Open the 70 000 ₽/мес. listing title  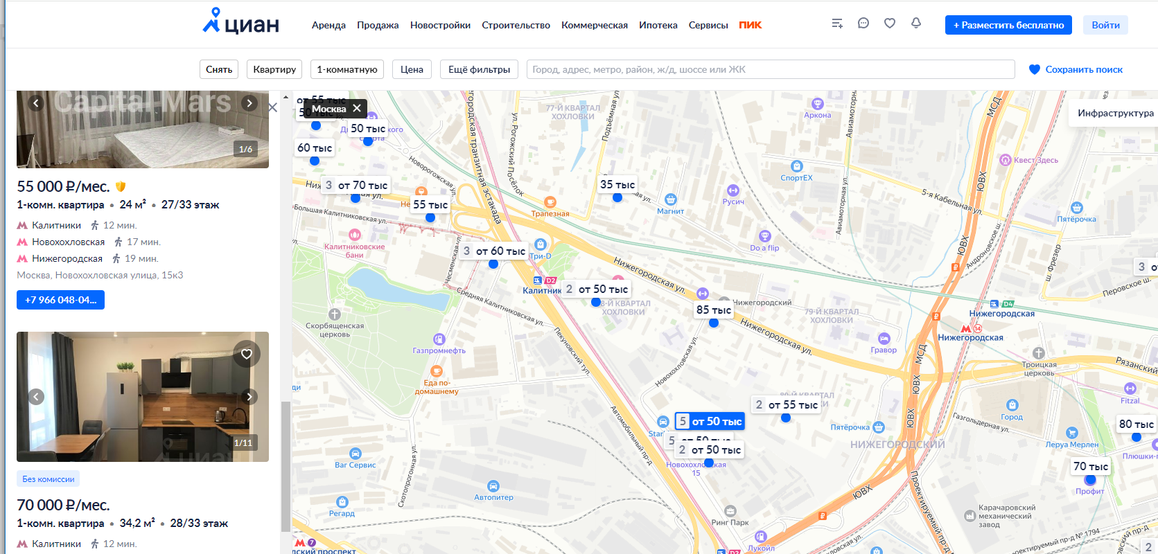tap(64, 506)
